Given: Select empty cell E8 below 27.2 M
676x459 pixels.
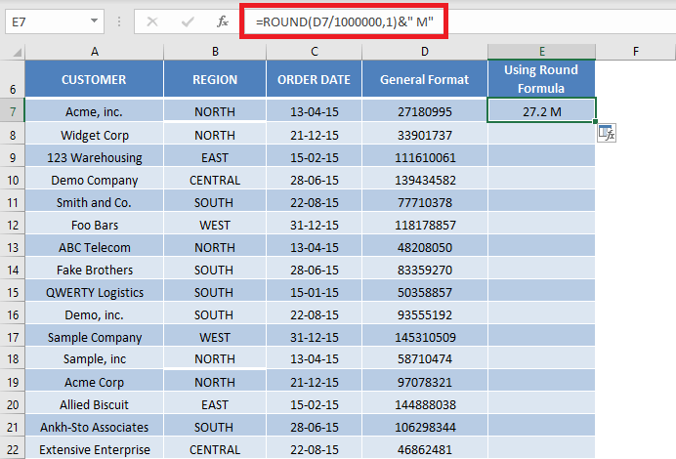Looking at the screenshot, I should click(x=541, y=135).
